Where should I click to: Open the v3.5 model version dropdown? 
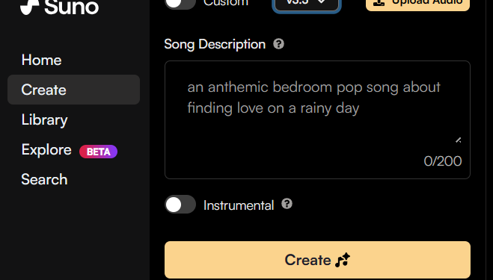tap(307, 4)
